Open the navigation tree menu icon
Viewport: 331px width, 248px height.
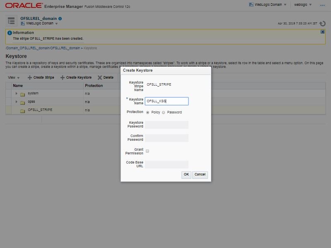(11, 21)
